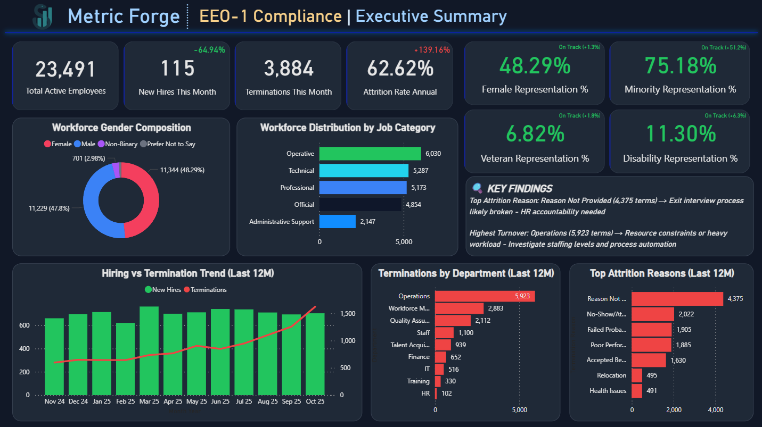Click the Female legend dot in gender chart
This screenshot has width=762, height=427.
pos(47,144)
